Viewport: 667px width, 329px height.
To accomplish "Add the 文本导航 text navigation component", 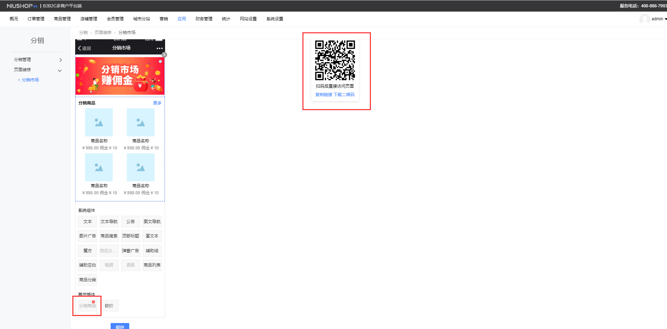I will [x=109, y=222].
